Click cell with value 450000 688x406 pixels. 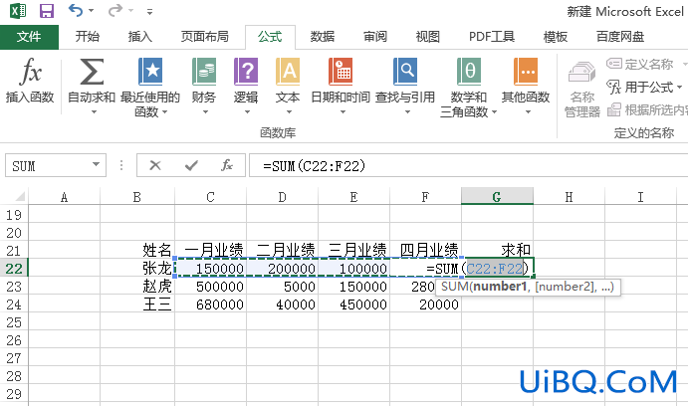click(353, 304)
